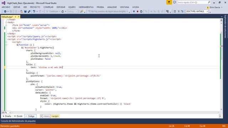
Task: Click the editor split handle icon
Action: tap(221, 20)
